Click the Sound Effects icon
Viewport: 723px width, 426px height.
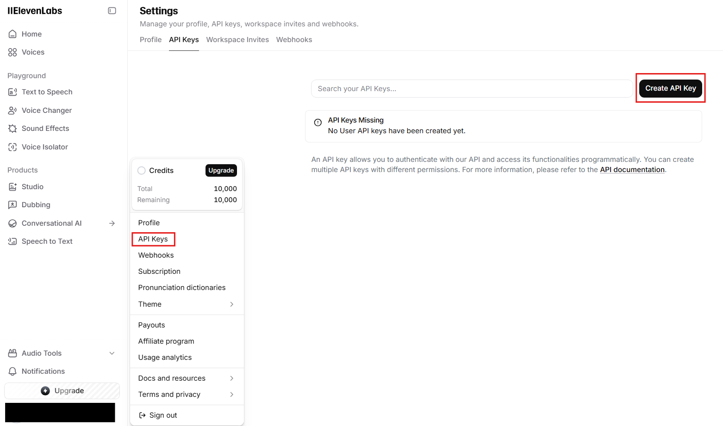click(x=12, y=129)
